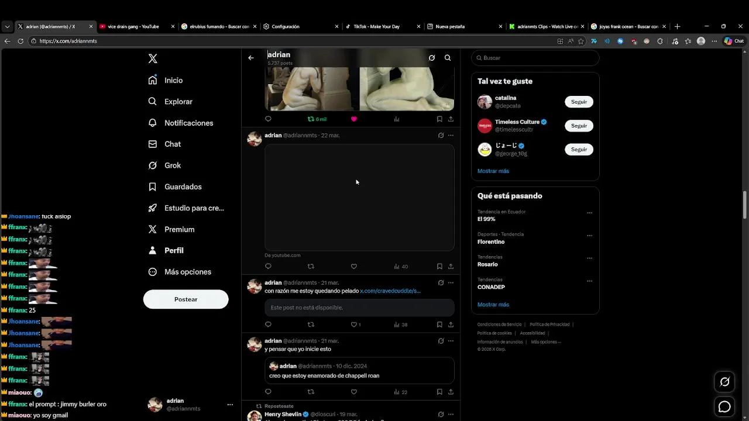Open the floating Grok button

pyautogui.click(x=724, y=382)
